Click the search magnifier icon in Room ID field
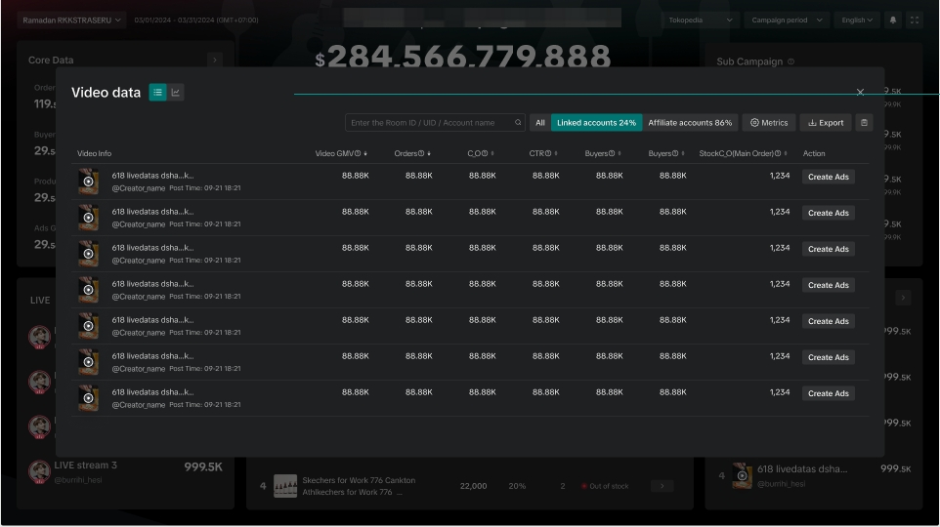Image resolution: width=940 pixels, height=527 pixels. click(x=519, y=123)
